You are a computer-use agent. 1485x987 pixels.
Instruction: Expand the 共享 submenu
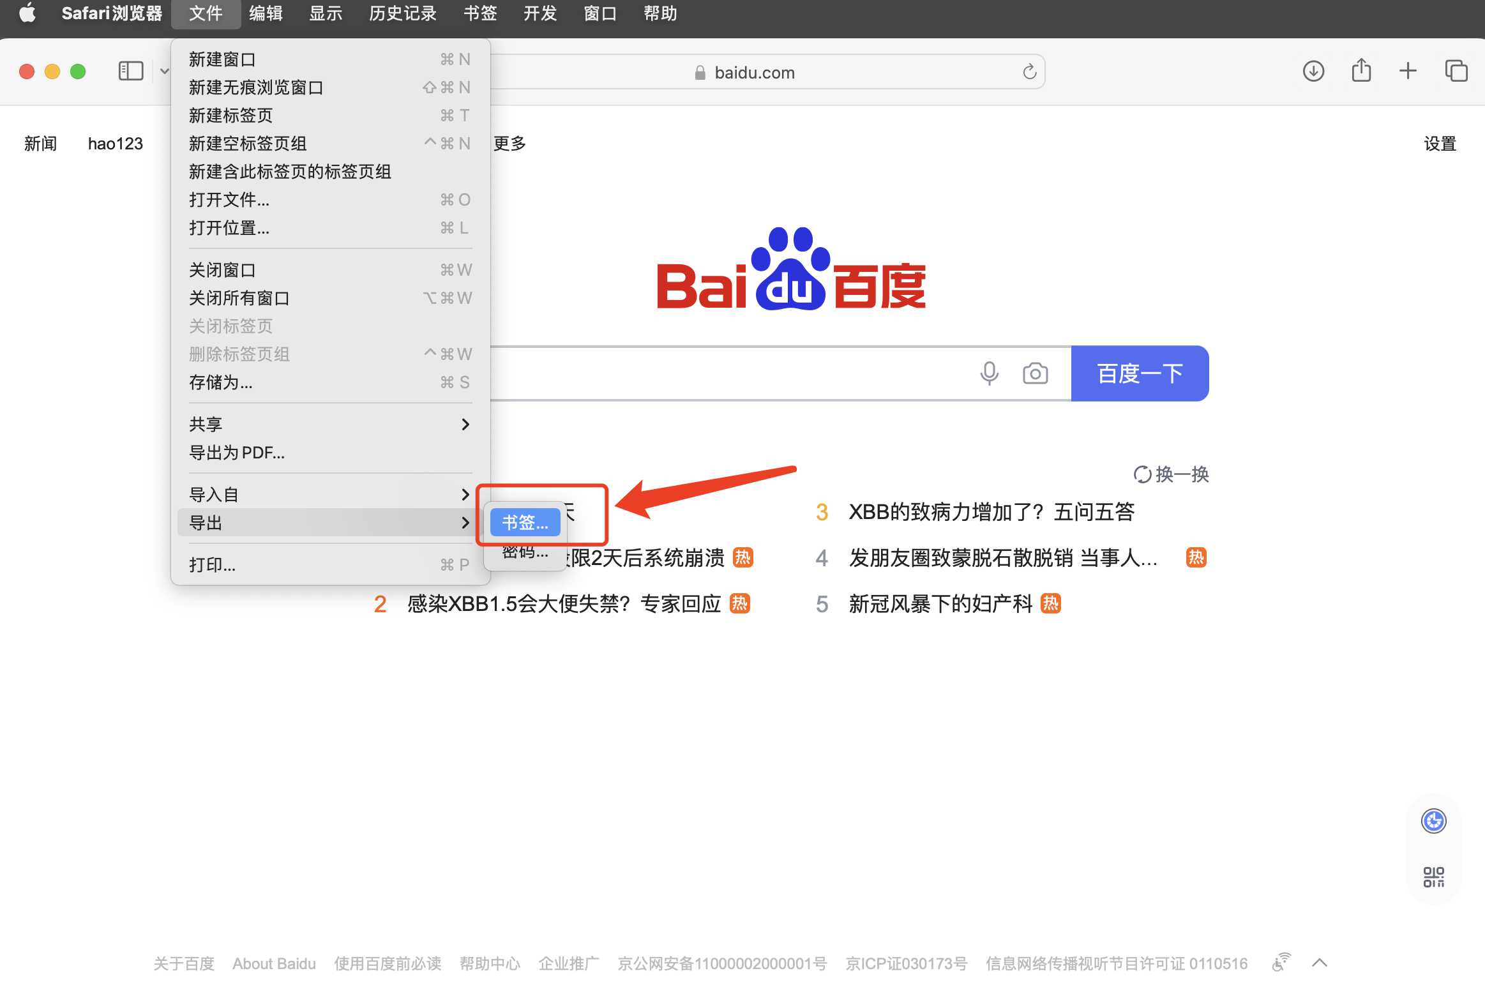click(331, 425)
